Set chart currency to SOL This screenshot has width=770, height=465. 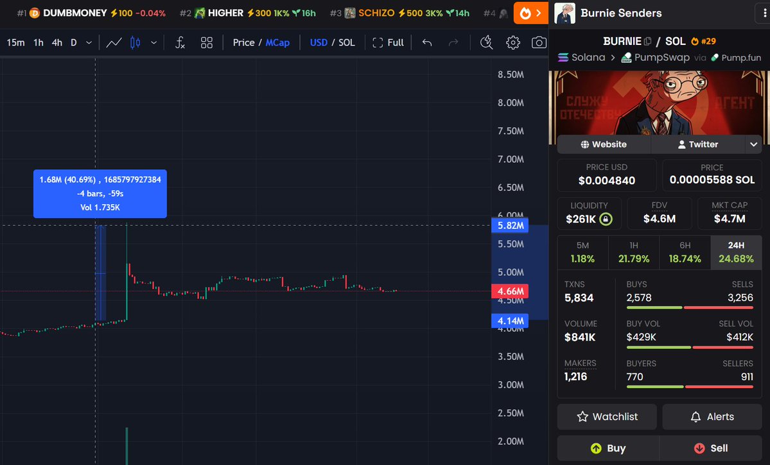coord(347,43)
